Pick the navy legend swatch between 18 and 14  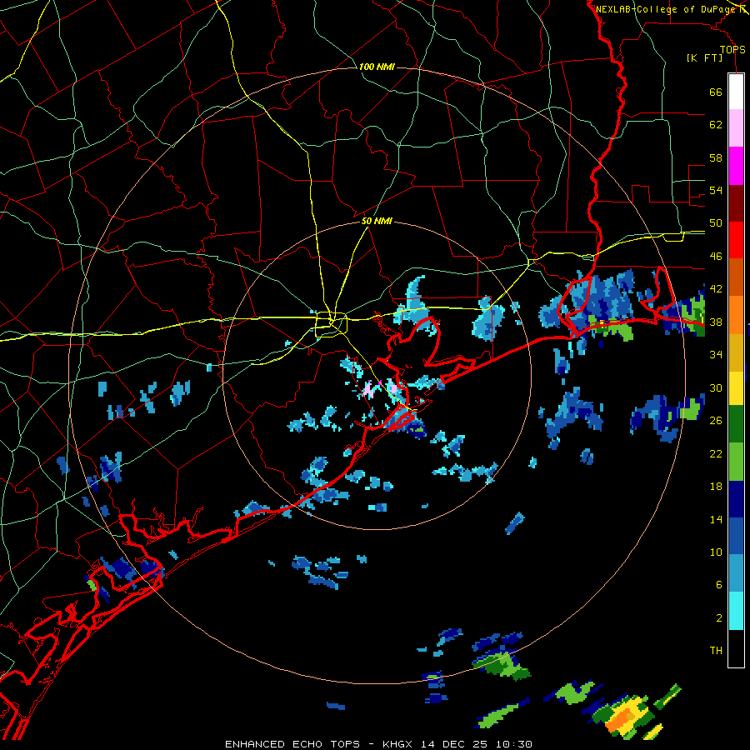pyautogui.click(x=736, y=499)
